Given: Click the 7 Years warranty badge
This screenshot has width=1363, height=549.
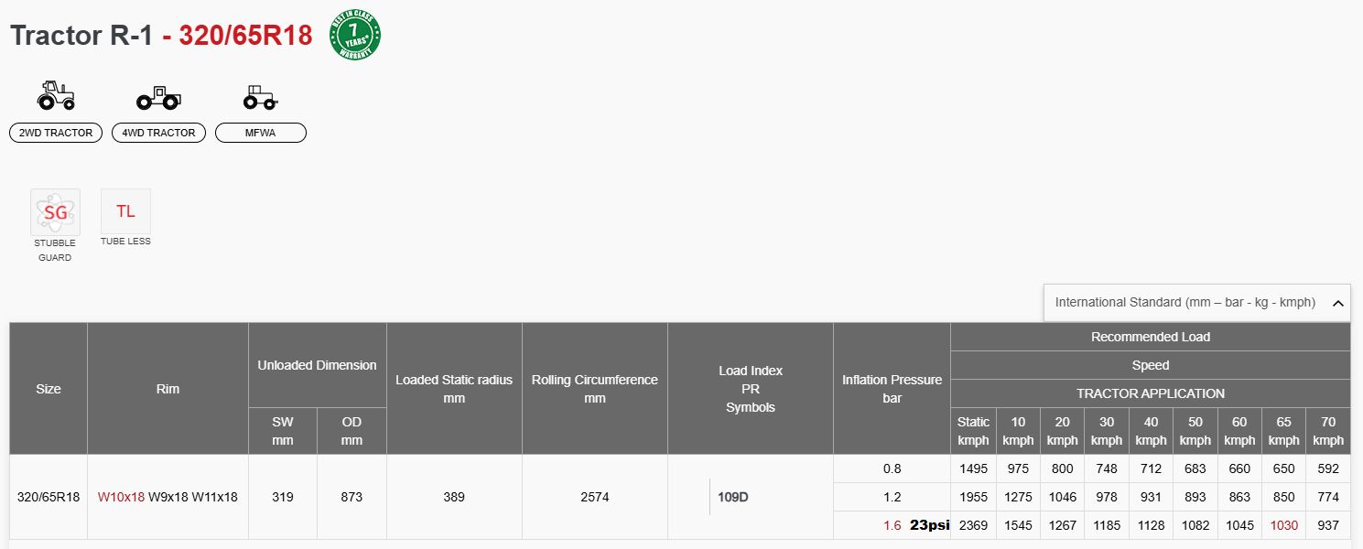Looking at the screenshot, I should (355, 37).
